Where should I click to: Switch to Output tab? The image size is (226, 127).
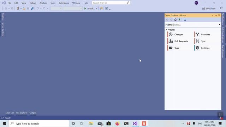point(33,113)
